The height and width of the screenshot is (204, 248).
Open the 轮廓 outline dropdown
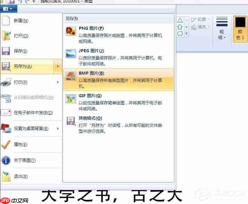click(200, 19)
